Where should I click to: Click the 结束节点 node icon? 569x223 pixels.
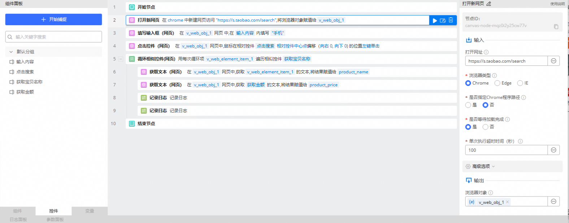132,124
